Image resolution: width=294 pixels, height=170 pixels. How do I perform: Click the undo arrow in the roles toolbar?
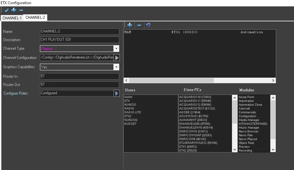click(x=148, y=25)
